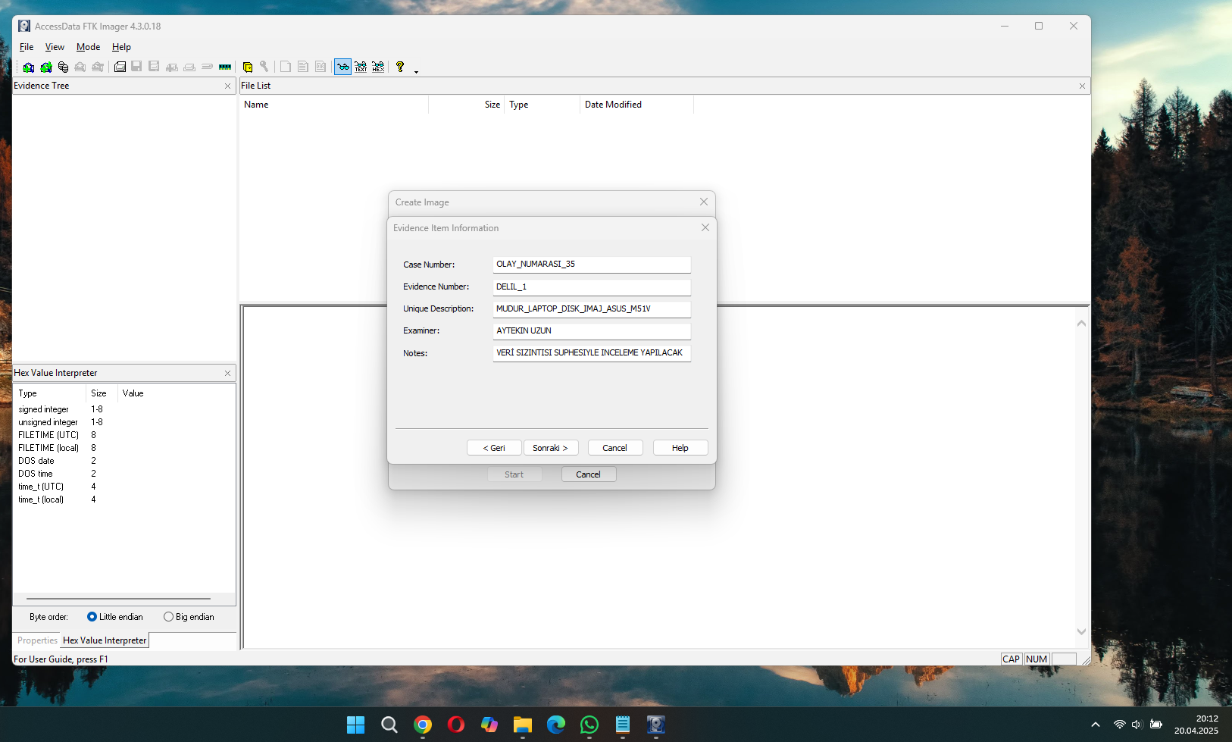Screen dimensions: 1232x742
Task: Click Create Custom Content Image icon
Action: click(189, 67)
